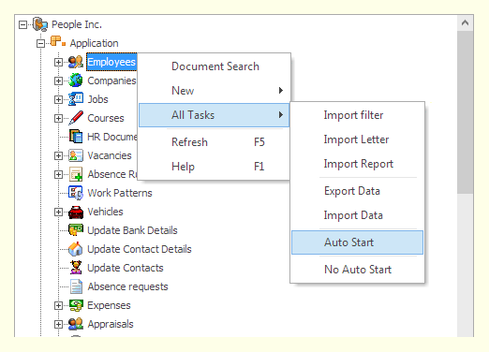Select Refresh in the context menu
The image size is (489, 352).
point(215,142)
